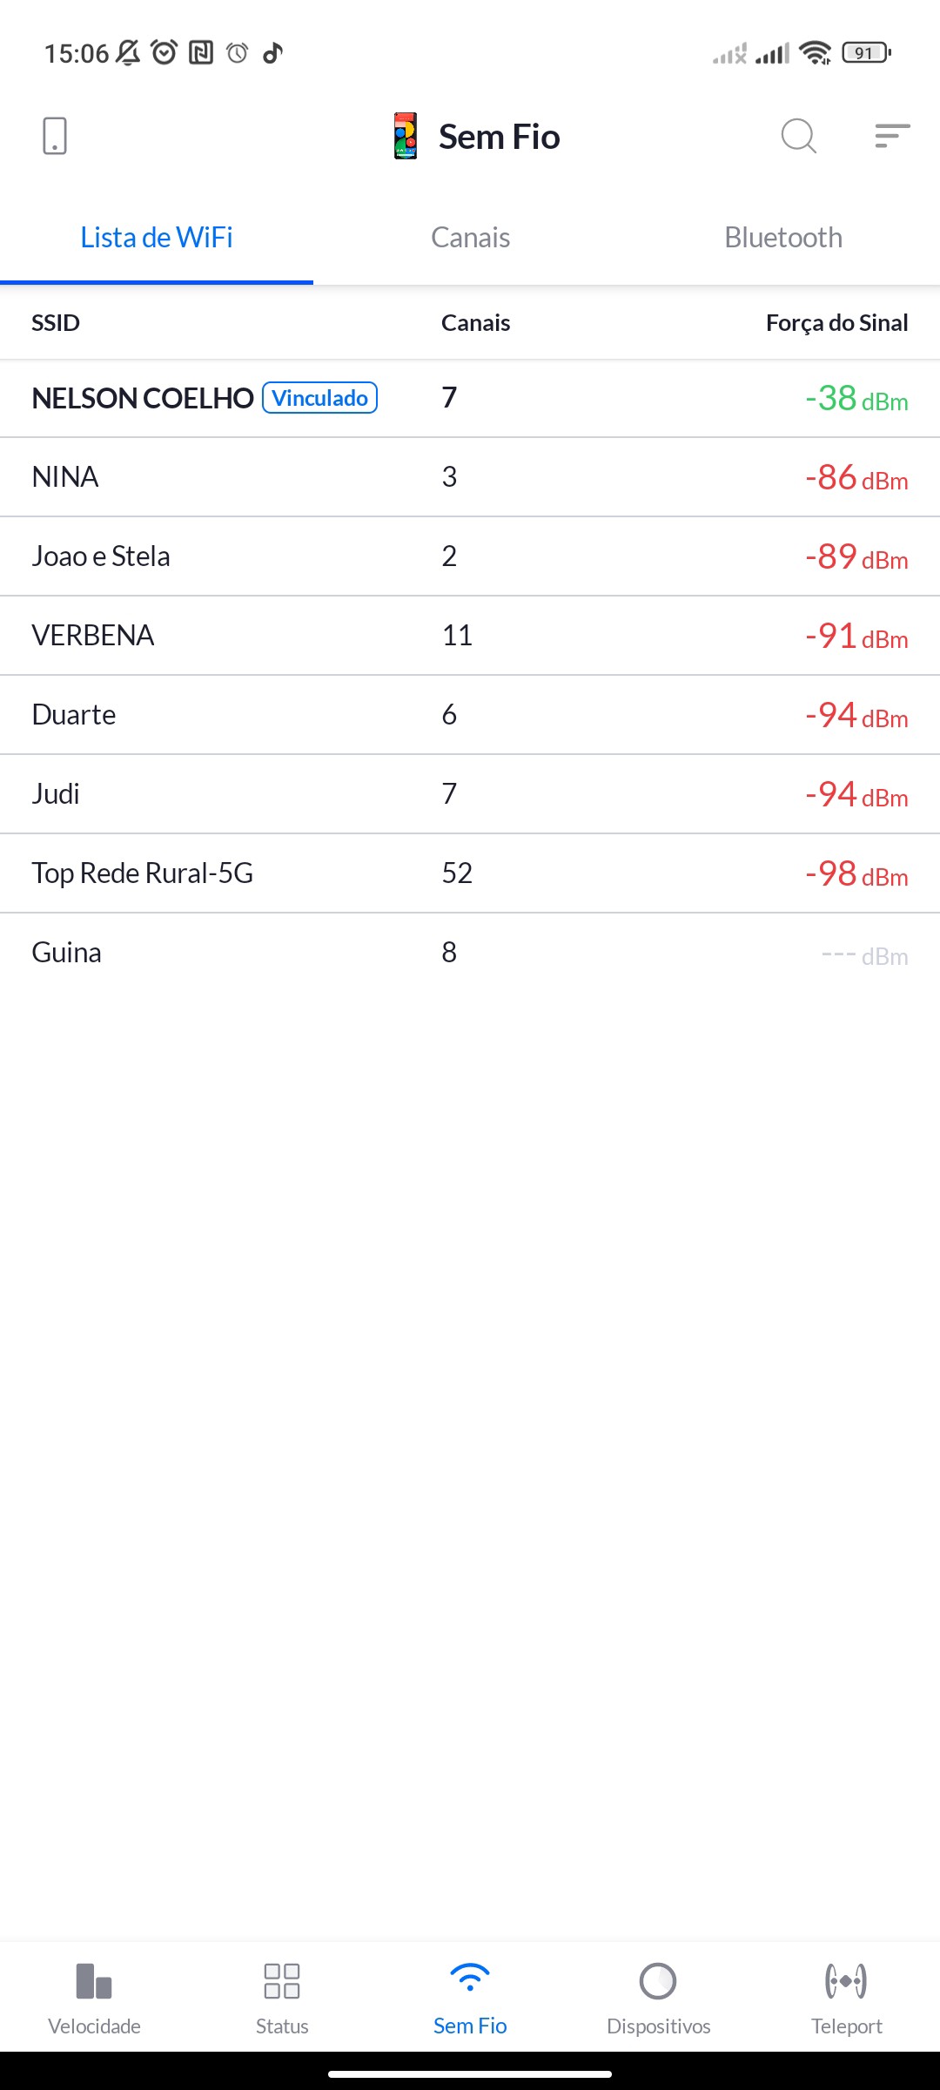Image resolution: width=940 pixels, height=2090 pixels.
Task: Open the Top Rede Rural-5G network
Action: click(143, 873)
